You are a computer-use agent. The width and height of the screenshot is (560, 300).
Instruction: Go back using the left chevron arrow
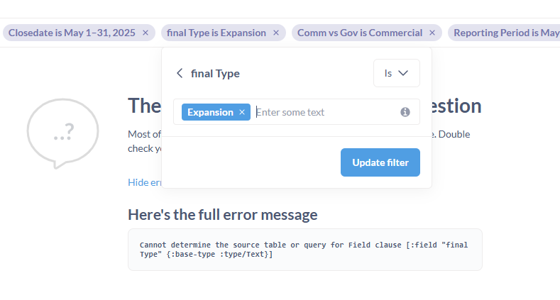click(x=180, y=73)
